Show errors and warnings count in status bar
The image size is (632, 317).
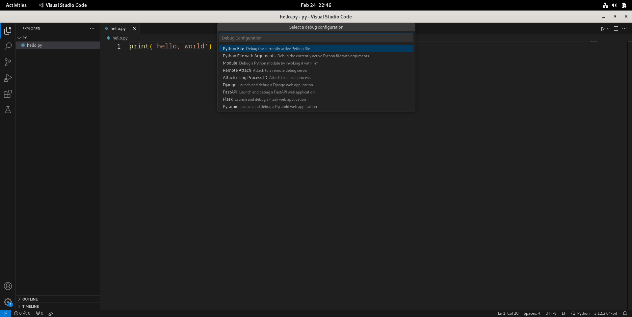click(22, 313)
